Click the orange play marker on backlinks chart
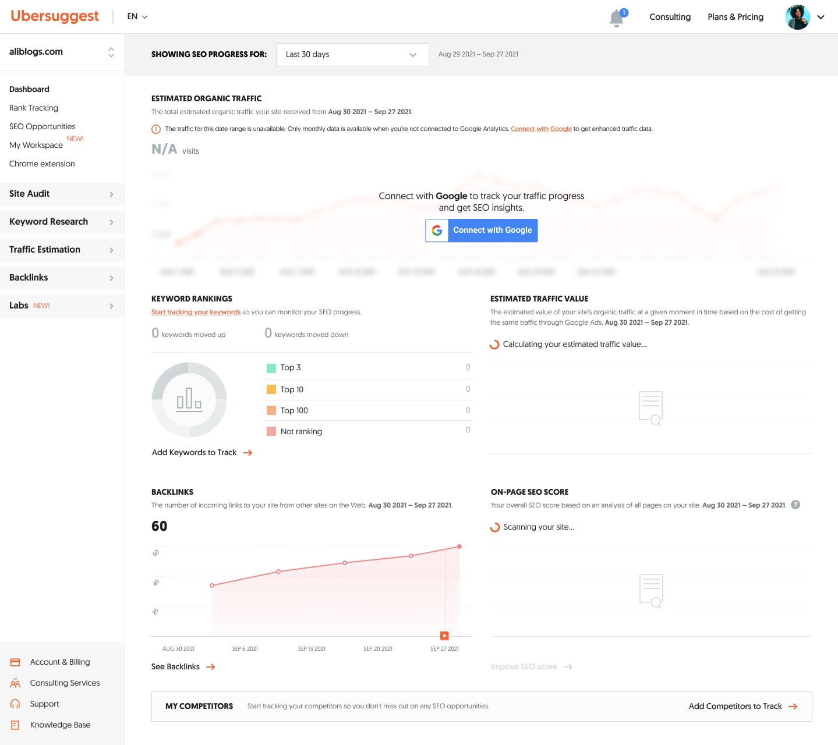Screen dimensions: 838x745 [x=444, y=636]
